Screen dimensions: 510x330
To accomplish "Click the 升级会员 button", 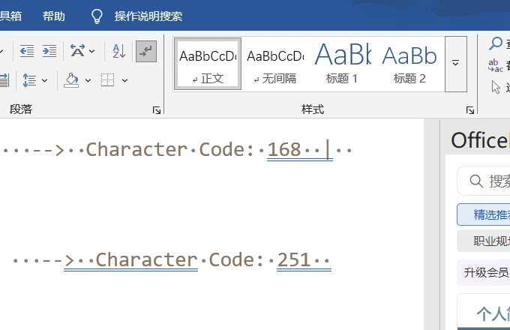I will point(484,272).
